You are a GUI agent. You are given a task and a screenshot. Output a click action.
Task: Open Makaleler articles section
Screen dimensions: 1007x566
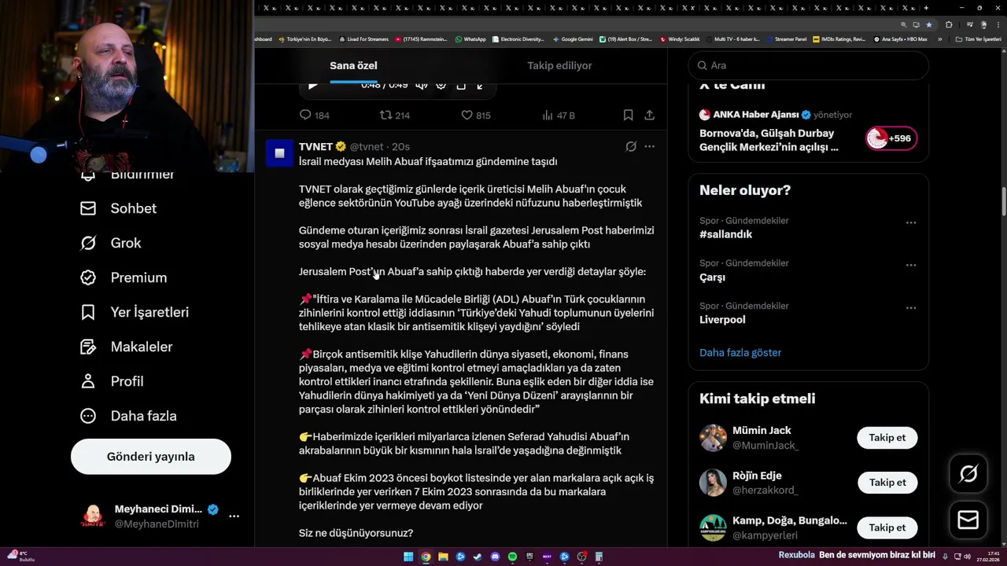pos(126,347)
